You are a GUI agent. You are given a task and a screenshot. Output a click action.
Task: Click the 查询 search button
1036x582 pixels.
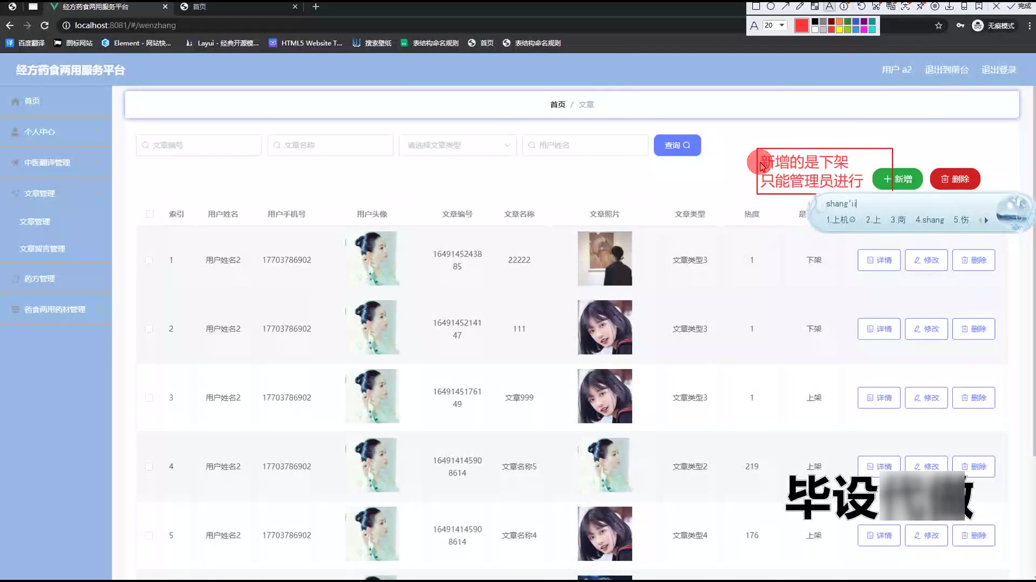pos(677,145)
